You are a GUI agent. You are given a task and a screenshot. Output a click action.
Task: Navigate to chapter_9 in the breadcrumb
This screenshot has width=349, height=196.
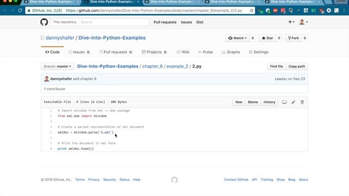click(153, 66)
